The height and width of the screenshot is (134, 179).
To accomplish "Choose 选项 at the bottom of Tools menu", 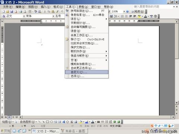I will click(x=87, y=76).
